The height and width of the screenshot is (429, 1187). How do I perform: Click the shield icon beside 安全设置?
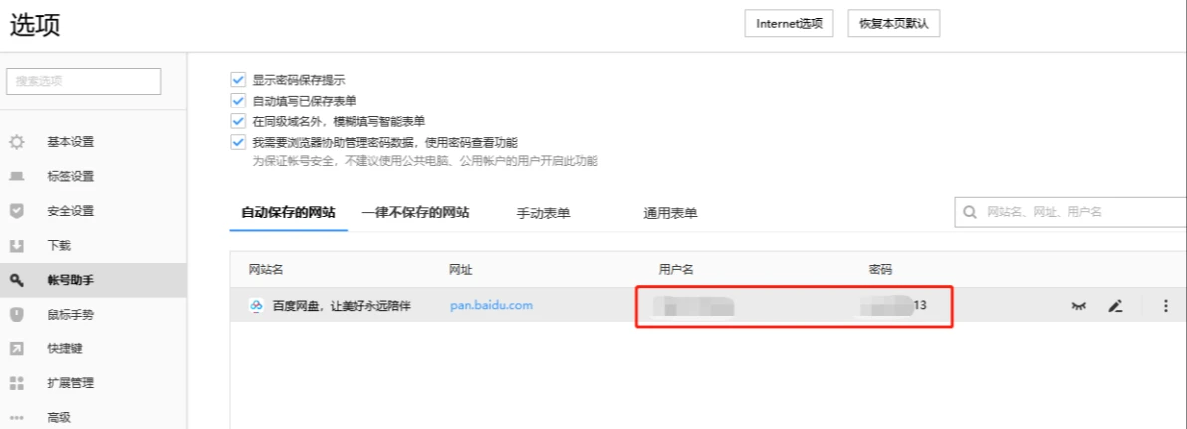(x=17, y=211)
